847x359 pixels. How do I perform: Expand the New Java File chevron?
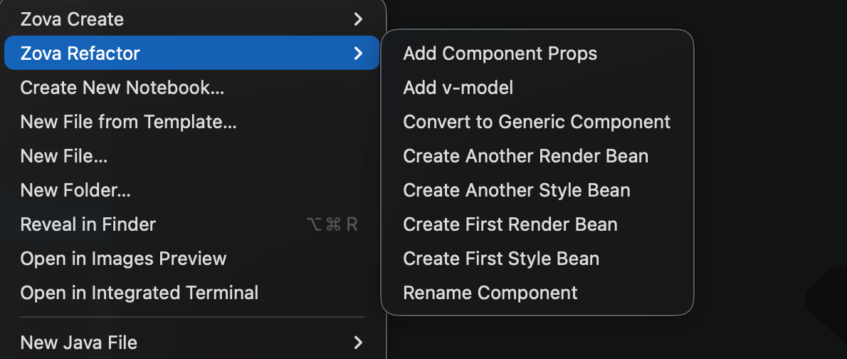[358, 343]
